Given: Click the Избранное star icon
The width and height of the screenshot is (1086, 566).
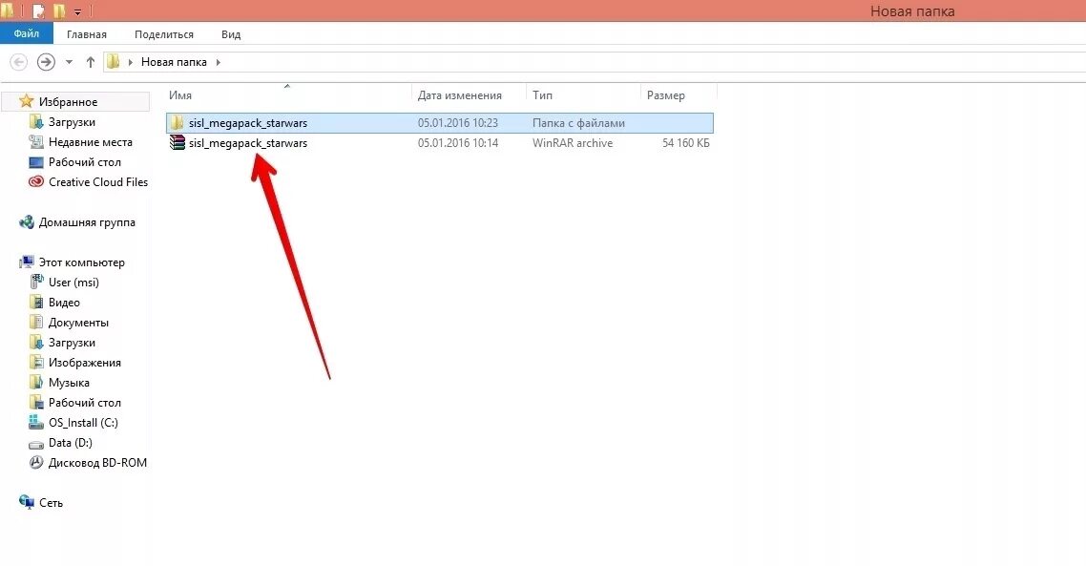Looking at the screenshot, I should tap(27, 101).
